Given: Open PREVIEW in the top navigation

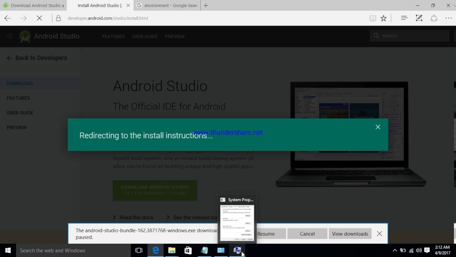Looking at the screenshot, I should [x=175, y=36].
